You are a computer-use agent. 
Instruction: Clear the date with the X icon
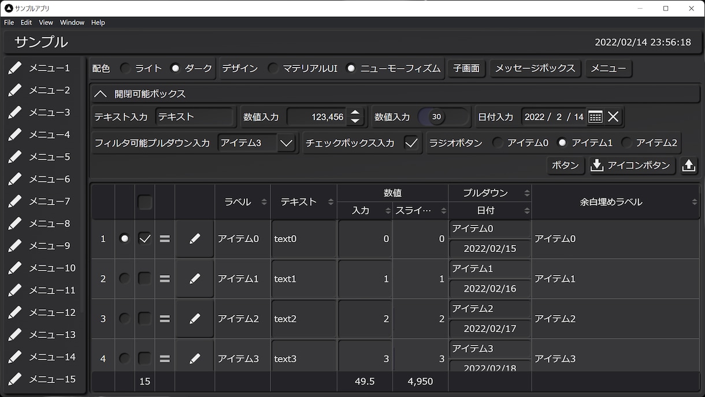coord(613,117)
